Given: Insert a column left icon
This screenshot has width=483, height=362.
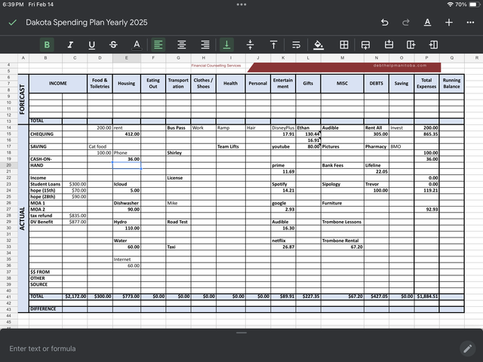Looking at the screenshot, I should pos(433,45).
